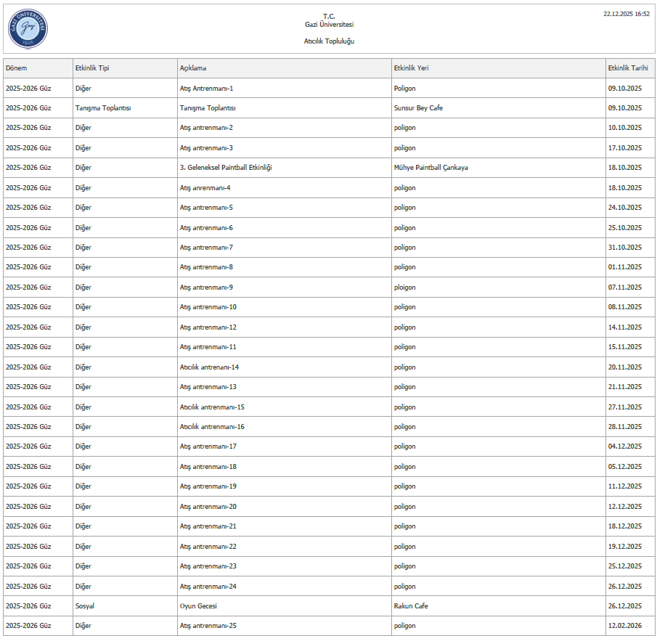Select the Atış antrenmanı-25 description cell
657x636 pixels.
(208, 626)
